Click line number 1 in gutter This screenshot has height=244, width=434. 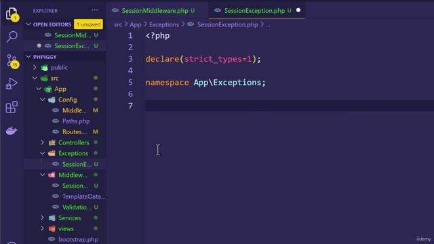click(x=130, y=36)
